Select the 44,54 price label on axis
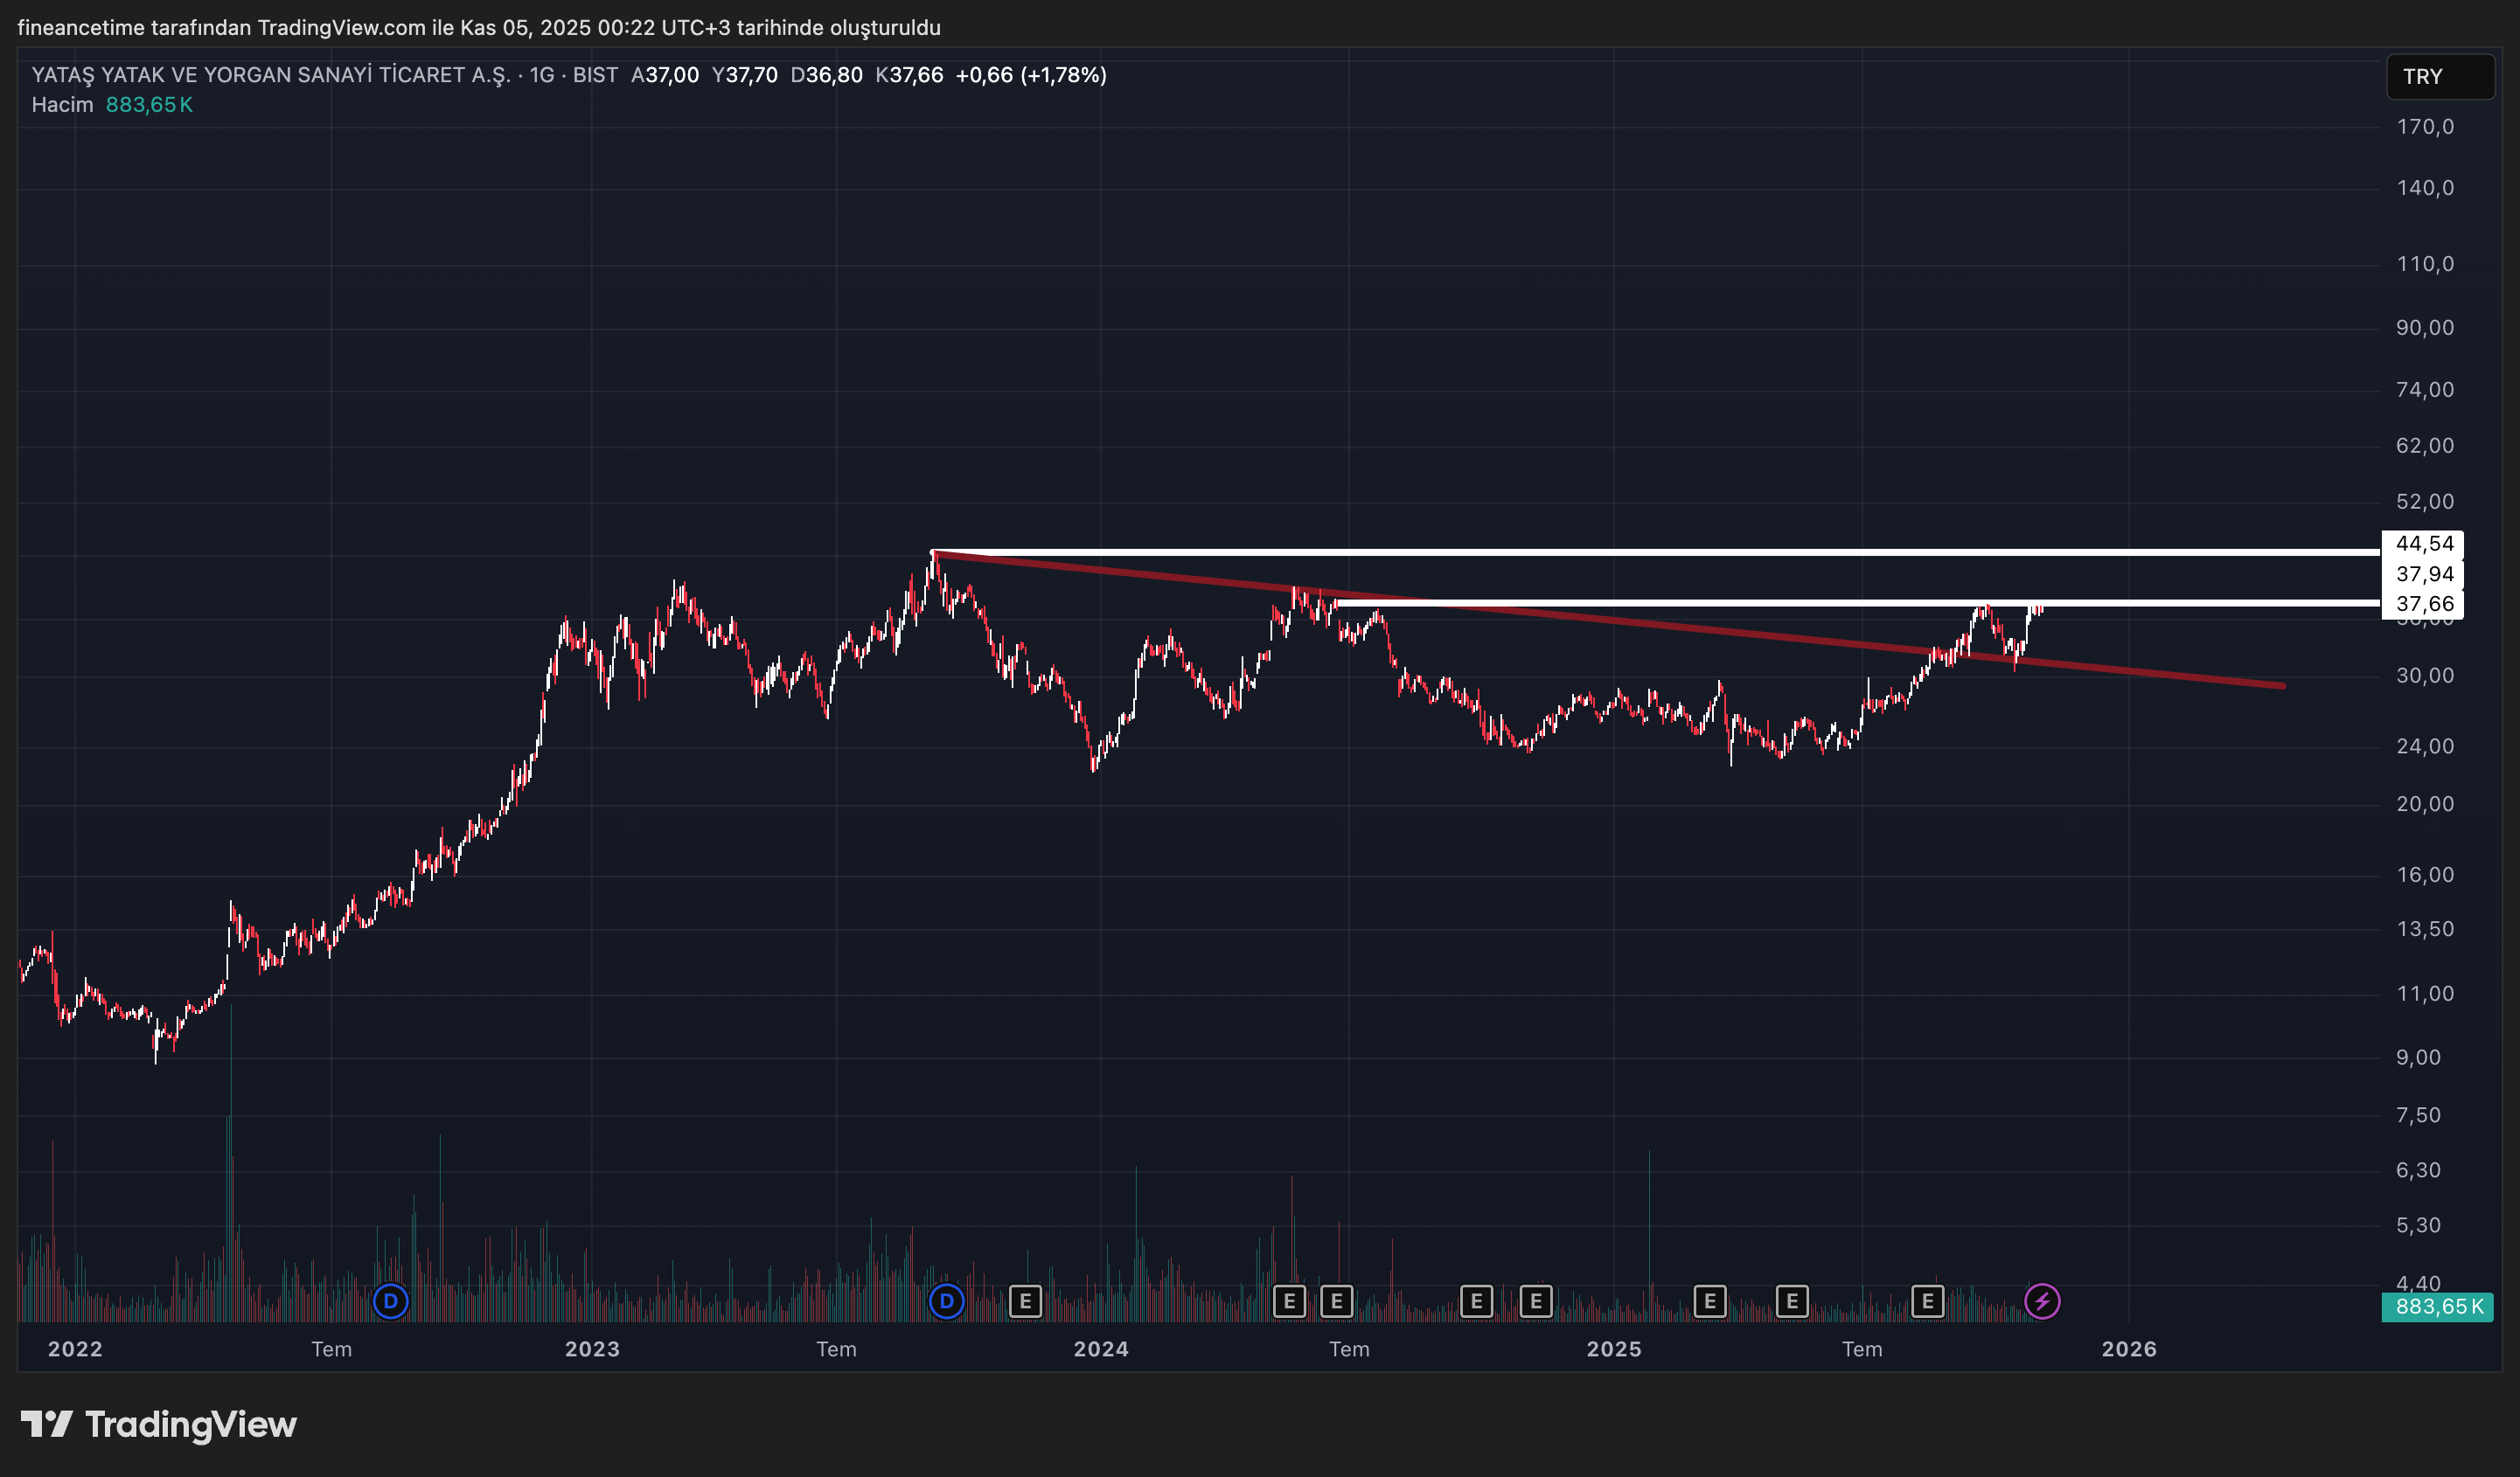The height and width of the screenshot is (1477, 2520). pyautogui.click(x=2424, y=544)
